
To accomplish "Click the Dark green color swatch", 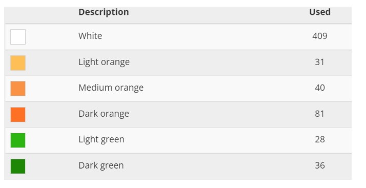I will (18, 166).
